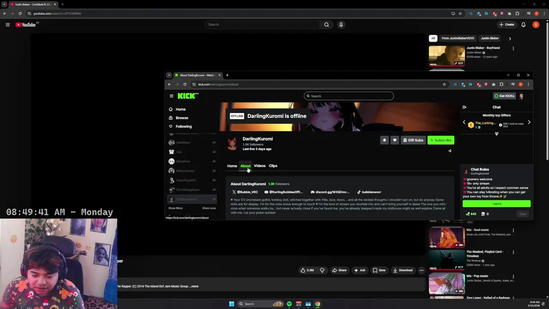Toggle the heart follow button for DarlingKuromi
This screenshot has width=549, height=309.
point(395,140)
